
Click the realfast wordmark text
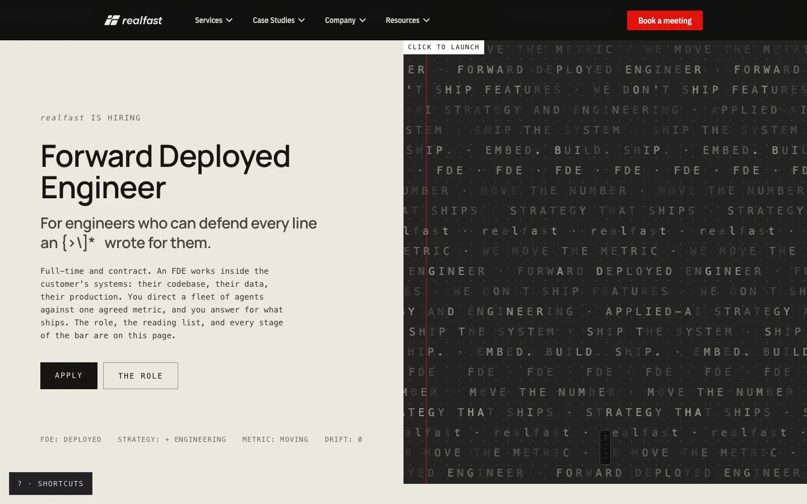point(142,21)
